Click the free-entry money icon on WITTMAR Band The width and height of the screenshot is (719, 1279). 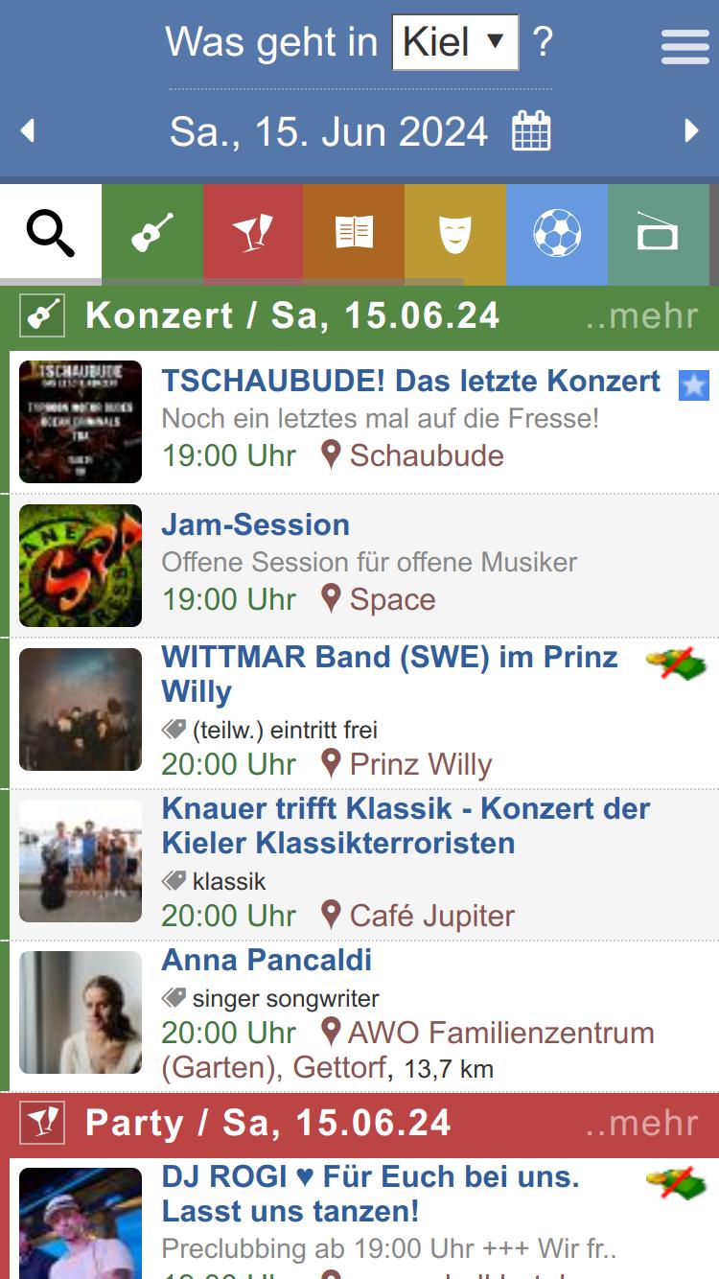pos(676,663)
